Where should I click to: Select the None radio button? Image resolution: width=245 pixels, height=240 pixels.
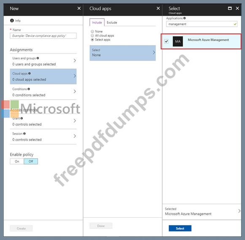point(92,31)
